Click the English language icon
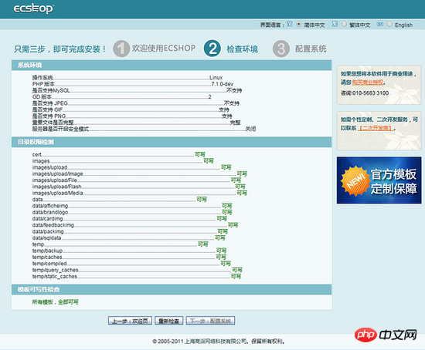The width and height of the screenshot is (425, 350). pyautogui.click(x=379, y=25)
